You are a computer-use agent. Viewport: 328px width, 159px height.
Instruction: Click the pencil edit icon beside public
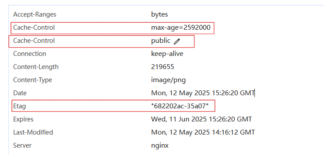click(177, 41)
